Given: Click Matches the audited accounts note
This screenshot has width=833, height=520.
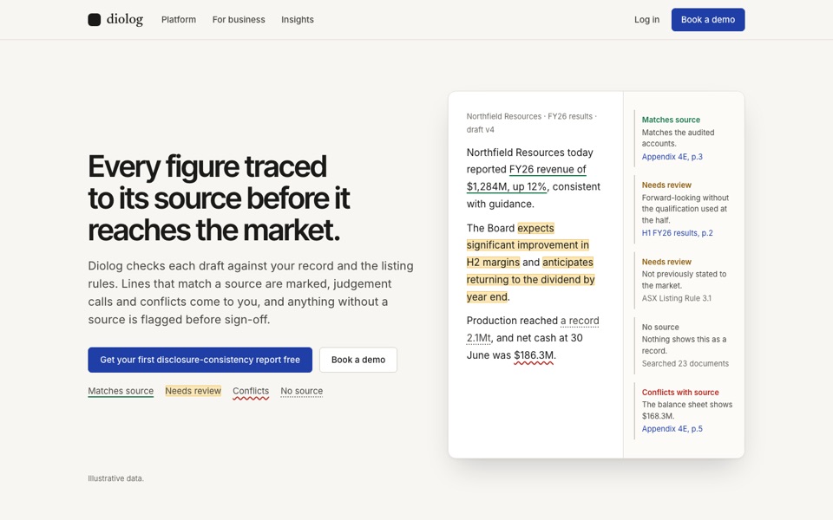Looking at the screenshot, I should coord(678,138).
